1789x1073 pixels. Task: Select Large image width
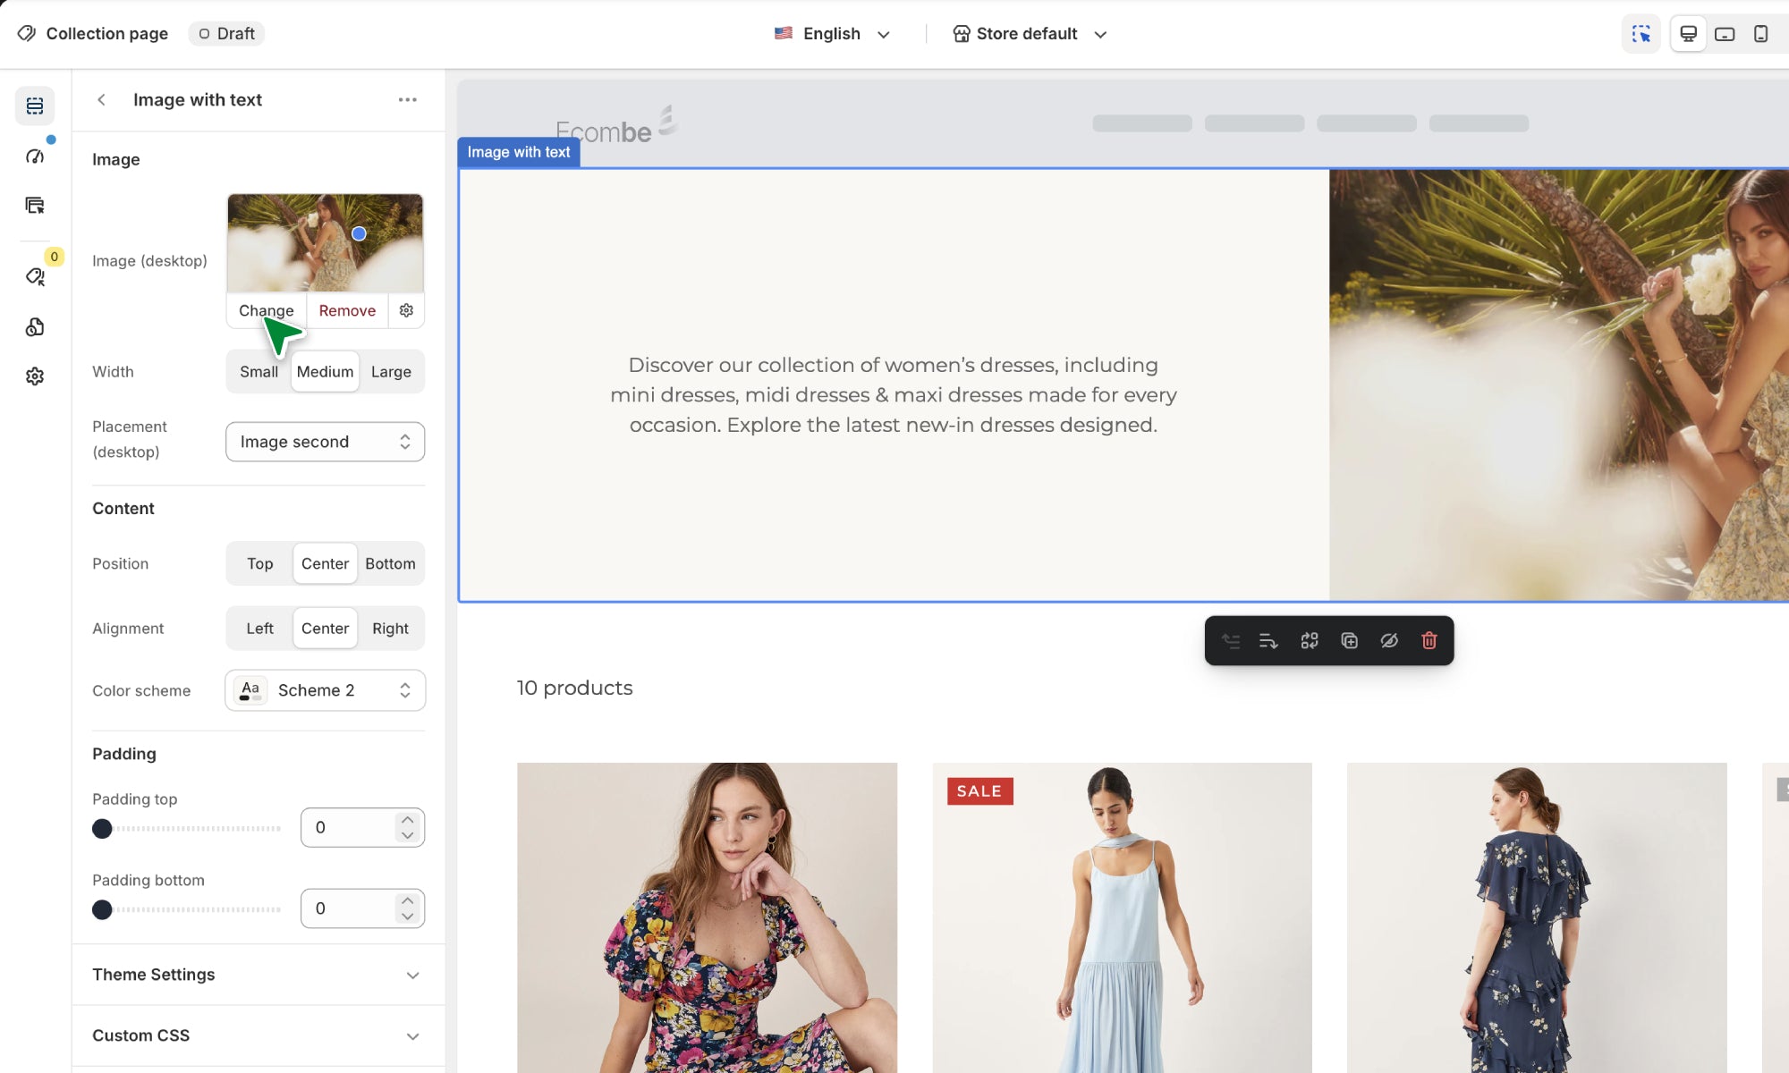391,372
